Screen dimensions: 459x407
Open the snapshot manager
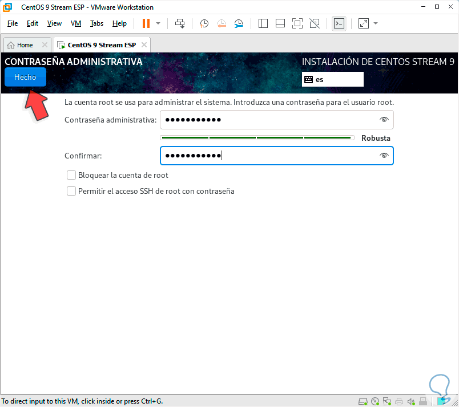coord(239,23)
